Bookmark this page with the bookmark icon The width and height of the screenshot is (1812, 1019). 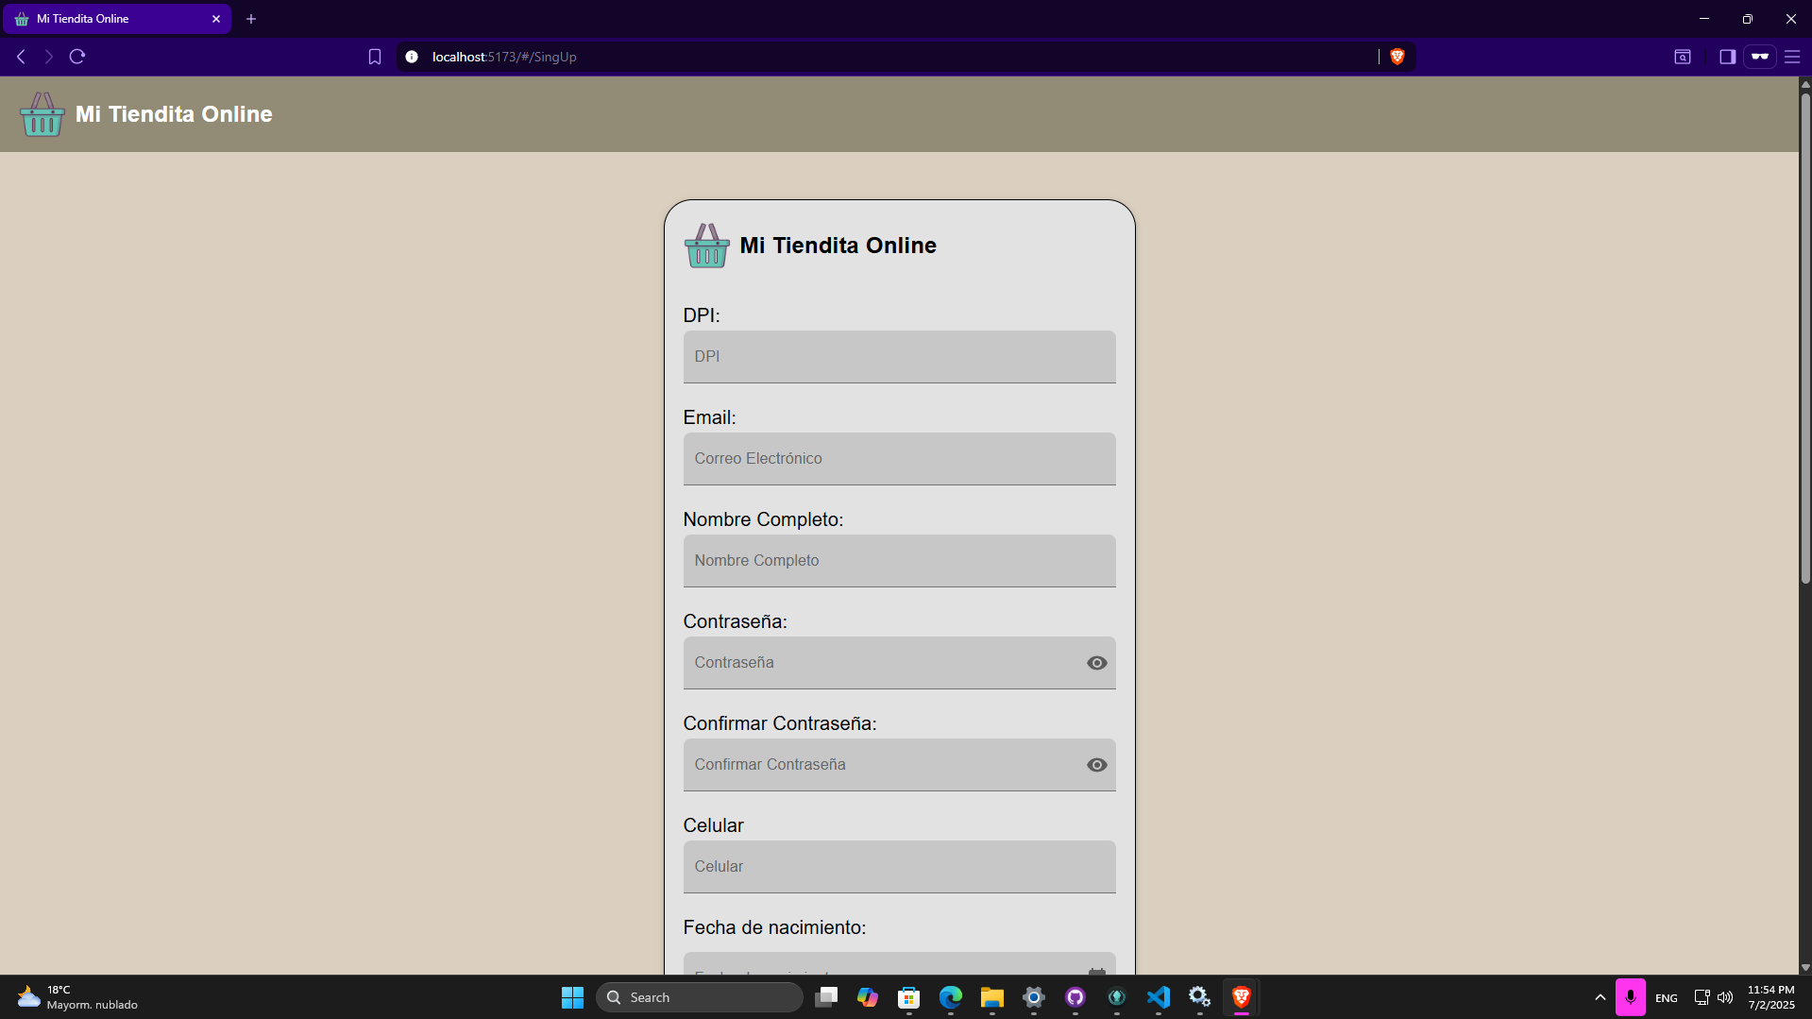tap(375, 57)
